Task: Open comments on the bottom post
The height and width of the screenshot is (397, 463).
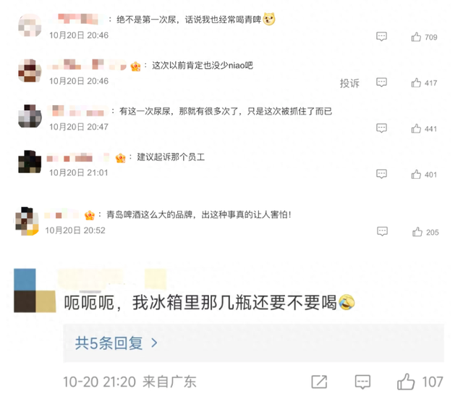Action: click(362, 382)
